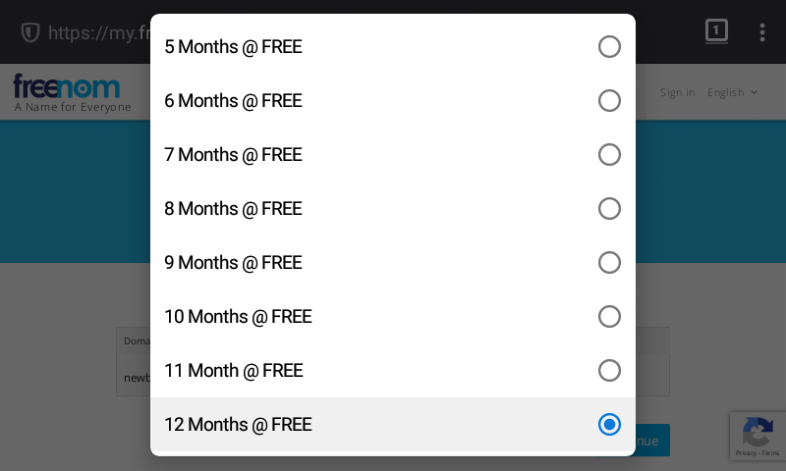Pick the 10 Months @ FREE entry
Viewport: 786px width, 471px height.
pyautogui.click(x=238, y=317)
